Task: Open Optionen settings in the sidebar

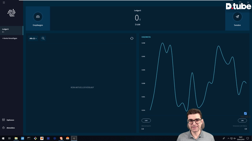Action: 8,120
